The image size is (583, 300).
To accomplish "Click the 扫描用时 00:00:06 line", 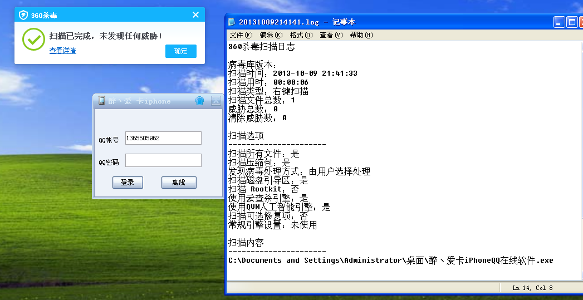I will click(x=268, y=82).
